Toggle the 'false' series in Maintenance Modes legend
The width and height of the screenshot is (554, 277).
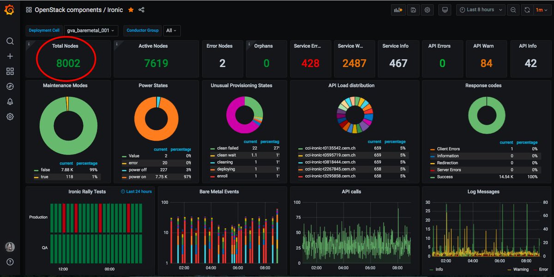[44, 170]
